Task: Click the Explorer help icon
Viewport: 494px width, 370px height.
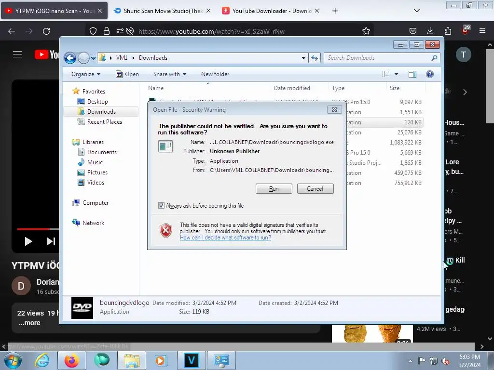Action: (x=429, y=74)
